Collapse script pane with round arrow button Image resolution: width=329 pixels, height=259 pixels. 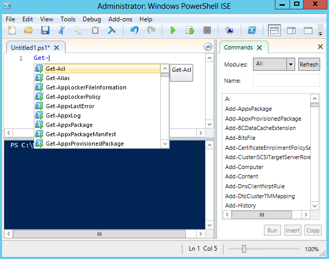click(208, 47)
